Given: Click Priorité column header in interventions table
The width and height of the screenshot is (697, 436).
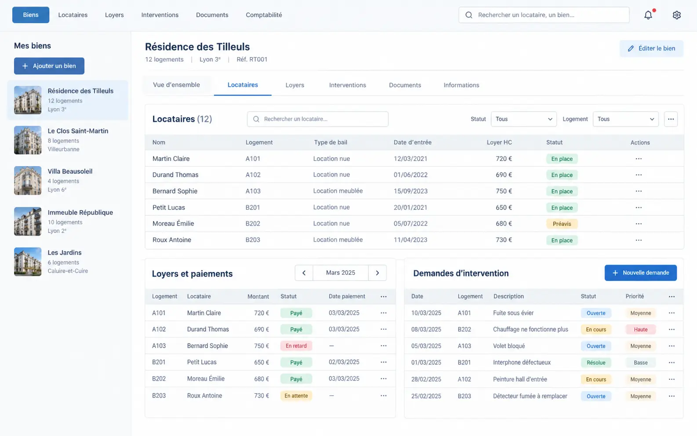Looking at the screenshot, I should pos(635,296).
